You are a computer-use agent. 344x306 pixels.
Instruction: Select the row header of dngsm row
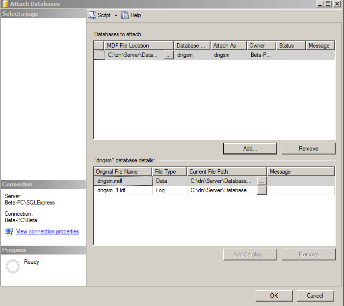click(99, 55)
